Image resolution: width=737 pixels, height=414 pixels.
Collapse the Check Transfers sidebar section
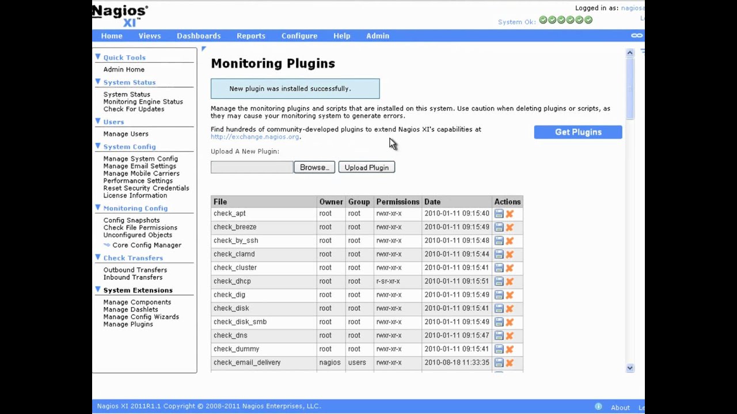(x=98, y=257)
